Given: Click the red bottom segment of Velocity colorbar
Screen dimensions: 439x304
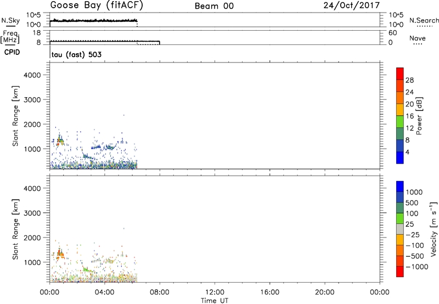Looking at the screenshot, I should point(400,272).
